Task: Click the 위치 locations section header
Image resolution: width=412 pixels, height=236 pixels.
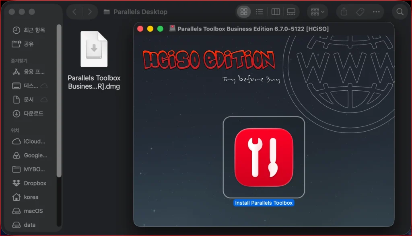Action: point(15,130)
